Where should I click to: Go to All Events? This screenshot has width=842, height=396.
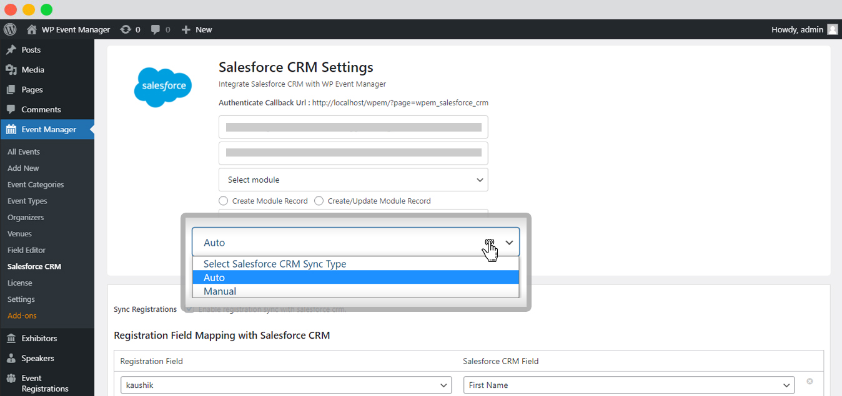(24, 152)
